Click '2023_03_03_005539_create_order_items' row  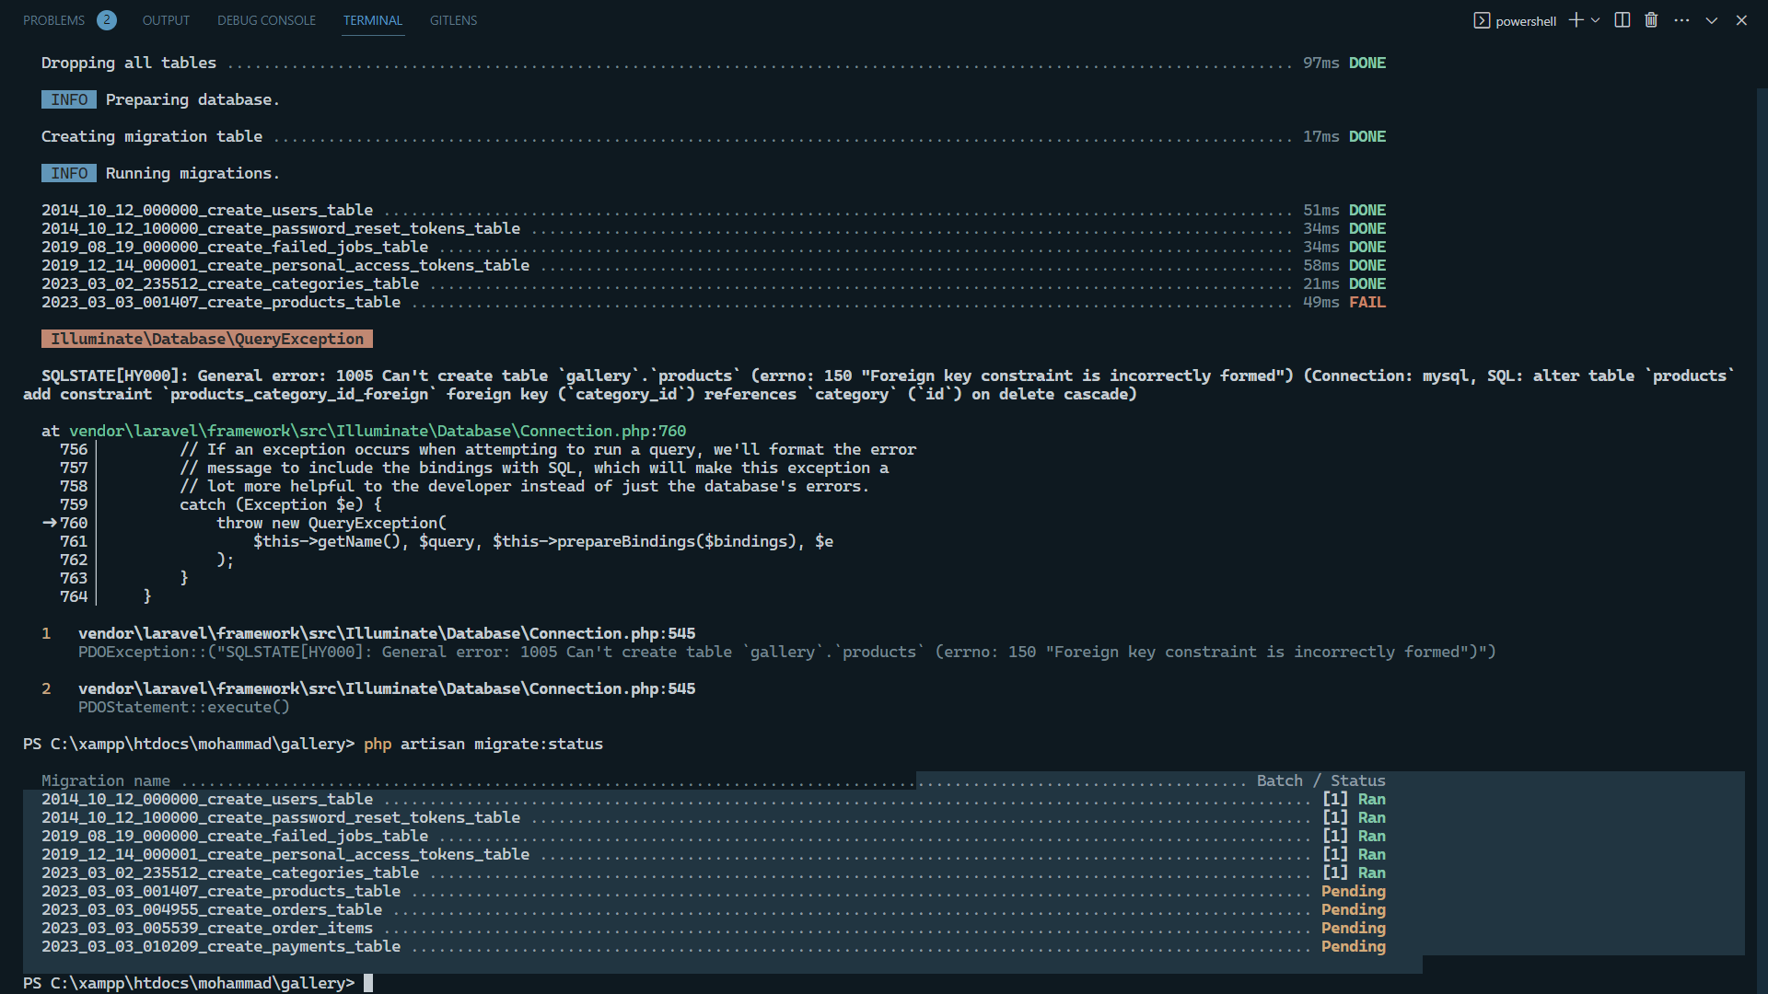coord(714,928)
